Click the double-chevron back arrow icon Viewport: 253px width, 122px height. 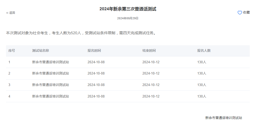point(7,13)
